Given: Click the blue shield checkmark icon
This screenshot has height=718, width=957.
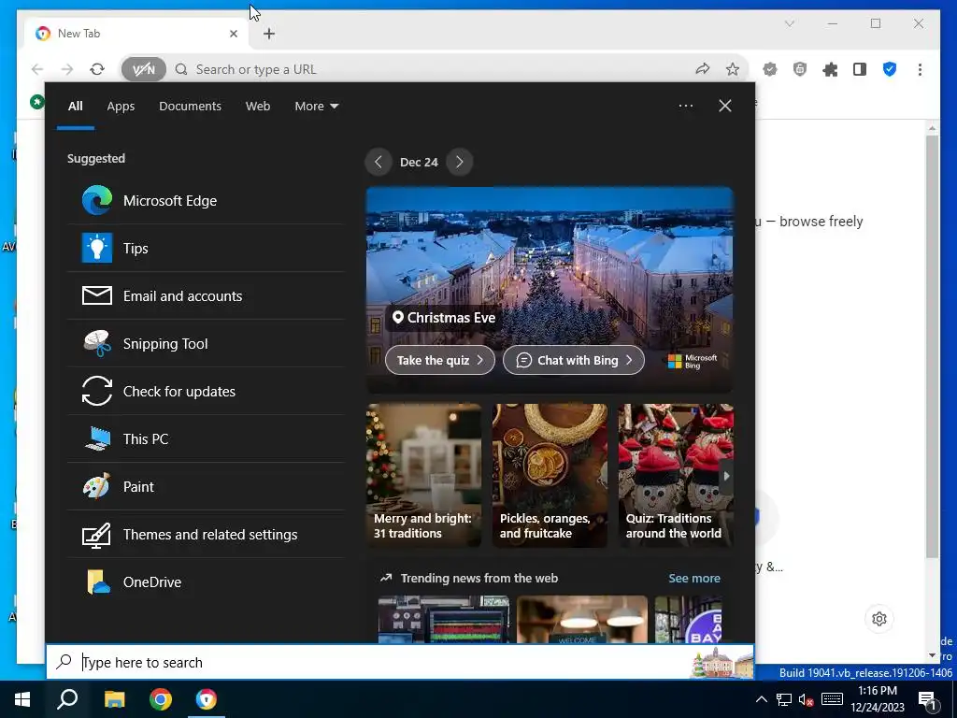Looking at the screenshot, I should 890,69.
